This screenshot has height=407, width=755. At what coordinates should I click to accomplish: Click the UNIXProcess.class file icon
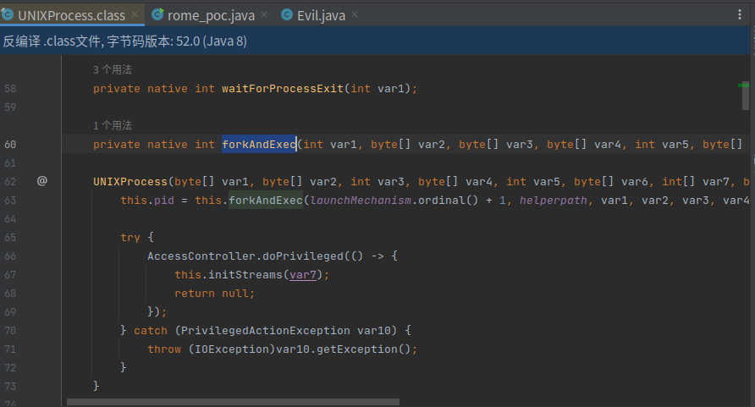(x=8, y=15)
